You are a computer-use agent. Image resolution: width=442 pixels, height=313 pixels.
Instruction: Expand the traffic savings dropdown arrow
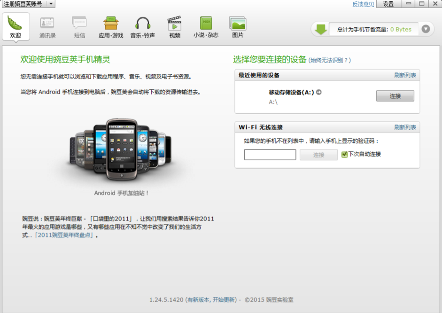[426, 29]
